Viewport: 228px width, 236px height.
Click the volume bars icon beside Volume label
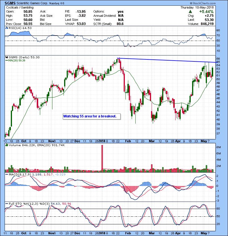(x=7, y=145)
